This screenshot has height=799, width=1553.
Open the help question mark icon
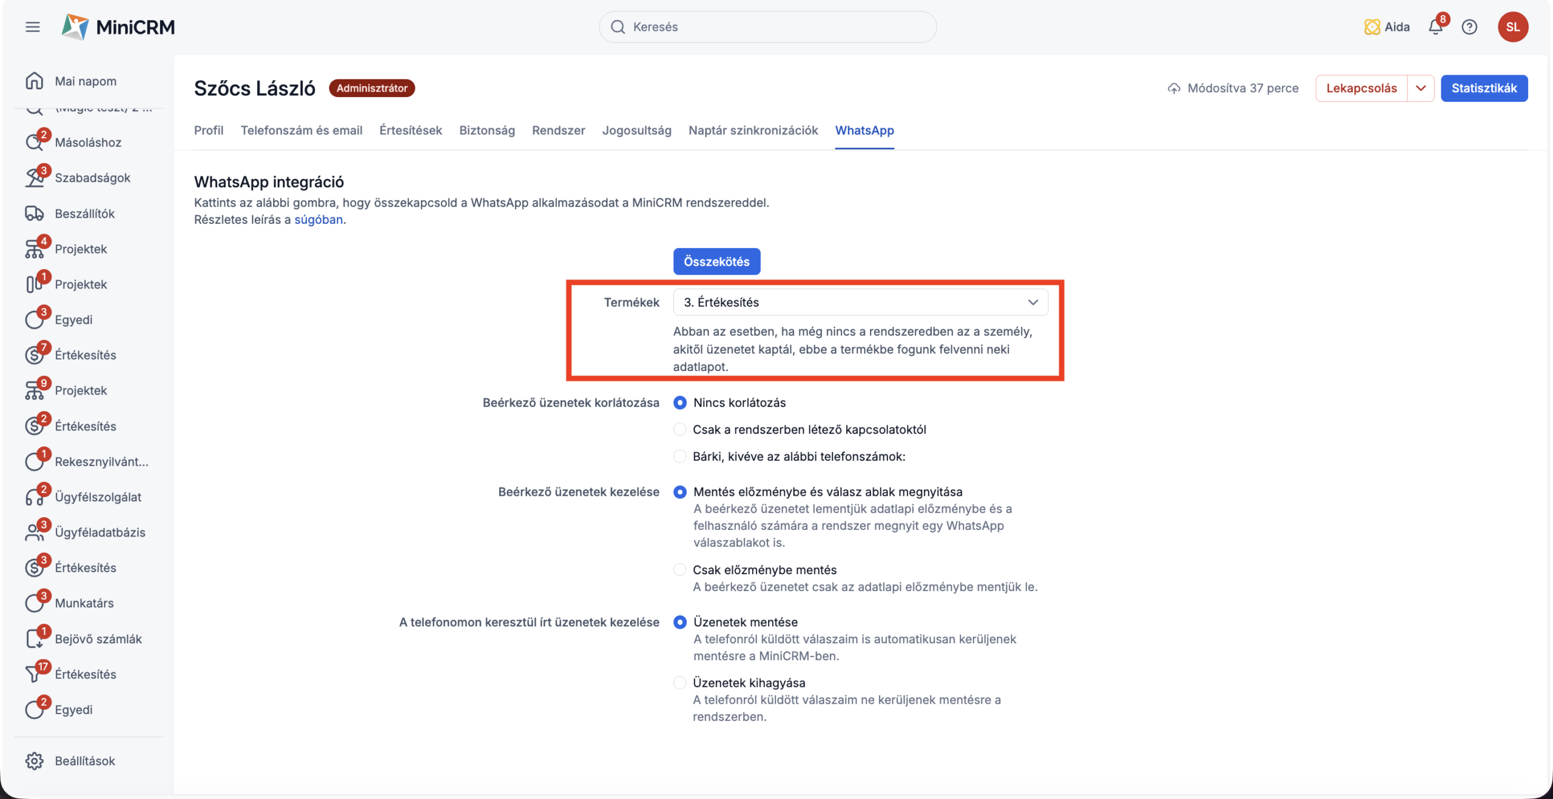point(1469,27)
